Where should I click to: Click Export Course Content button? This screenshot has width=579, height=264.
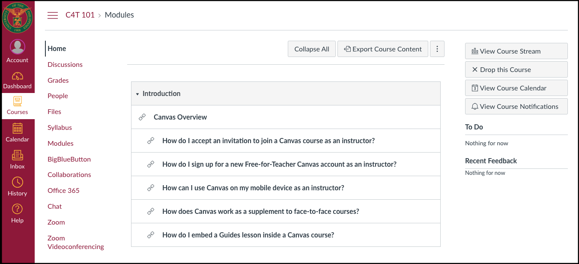tap(383, 49)
